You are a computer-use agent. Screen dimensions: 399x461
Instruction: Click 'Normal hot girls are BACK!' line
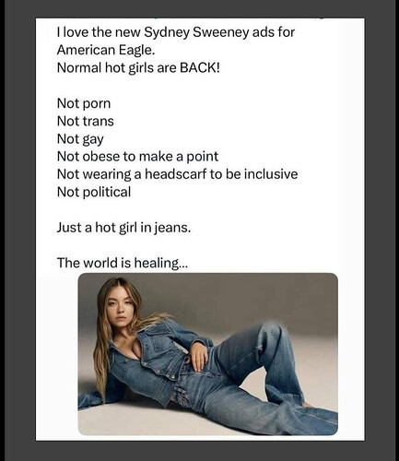[138, 67]
